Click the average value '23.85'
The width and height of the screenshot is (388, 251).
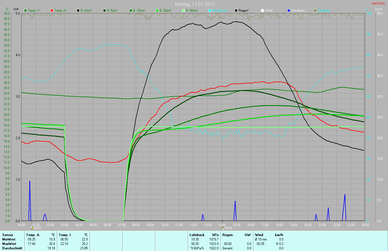tap(84, 248)
